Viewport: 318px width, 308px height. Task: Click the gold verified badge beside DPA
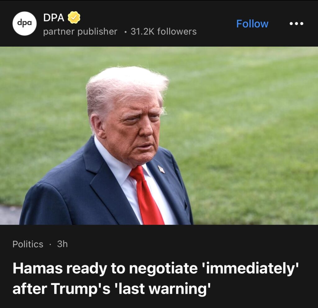pos(74,17)
